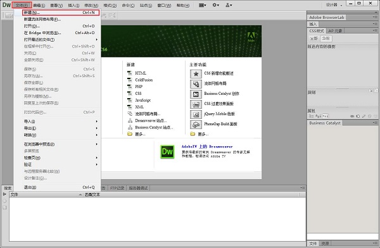Viewport: 380px width, 248px height.
Task: Click the 流体网格布局 feature icon
Action: [x=196, y=84]
